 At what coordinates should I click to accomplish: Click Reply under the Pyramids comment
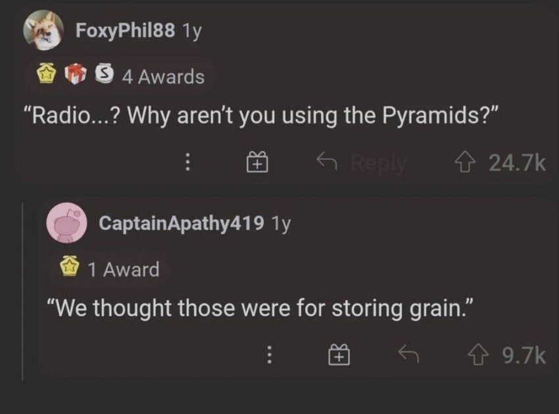coord(379,163)
